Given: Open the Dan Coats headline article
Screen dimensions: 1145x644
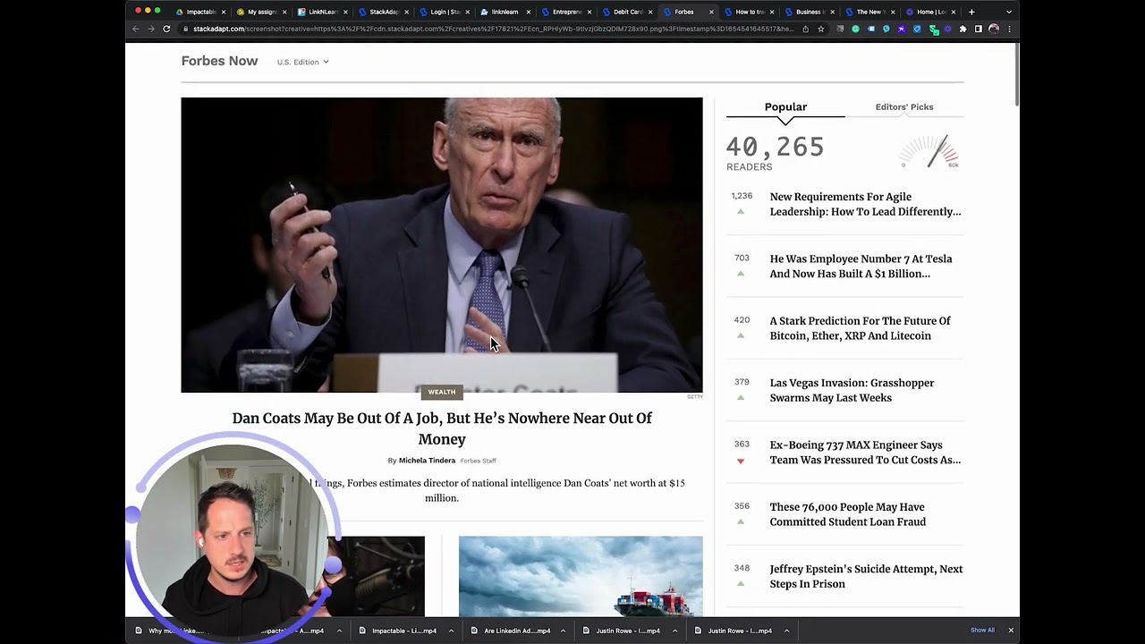Looking at the screenshot, I should (442, 428).
